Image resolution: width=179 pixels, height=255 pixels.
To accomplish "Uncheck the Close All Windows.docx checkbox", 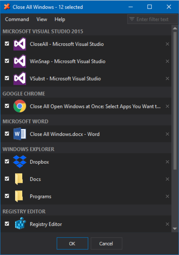I will point(7,134).
